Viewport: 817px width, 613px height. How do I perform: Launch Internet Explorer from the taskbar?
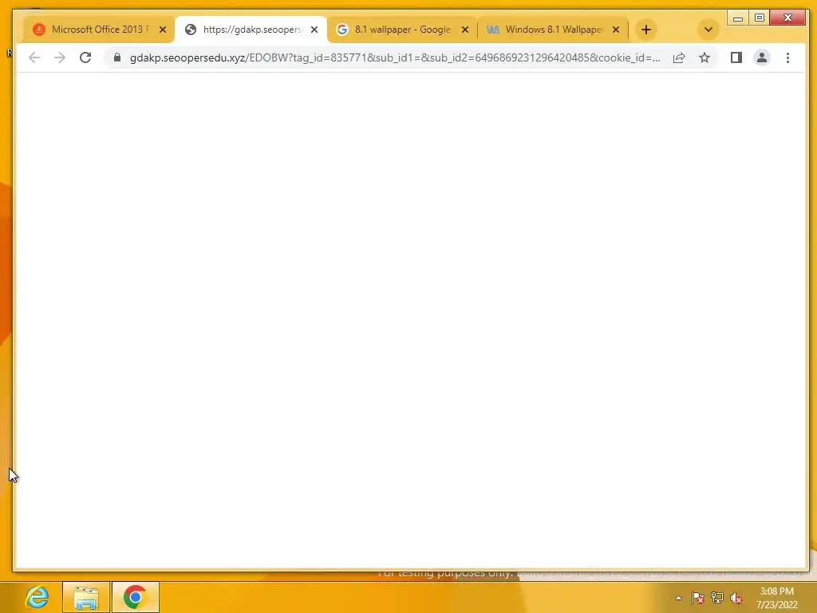coord(37,597)
